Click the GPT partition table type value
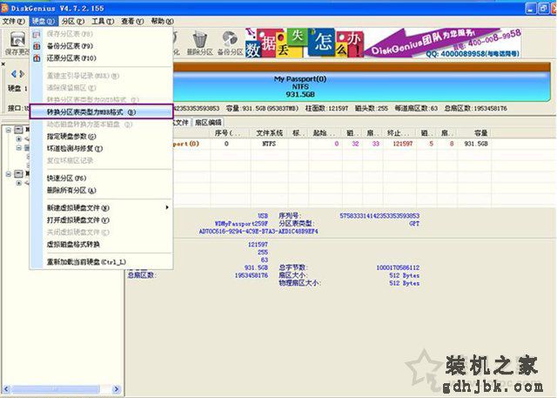Image resolution: width=557 pixels, height=398 pixels. (414, 224)
